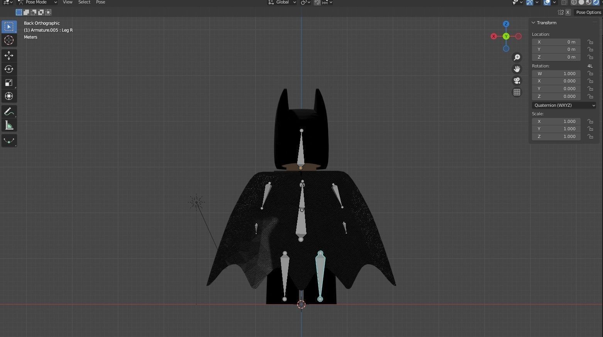Click Rotation Z field showing 0.000
The image size is (603, 337).
pyautogui.click(x=556, y=96)
